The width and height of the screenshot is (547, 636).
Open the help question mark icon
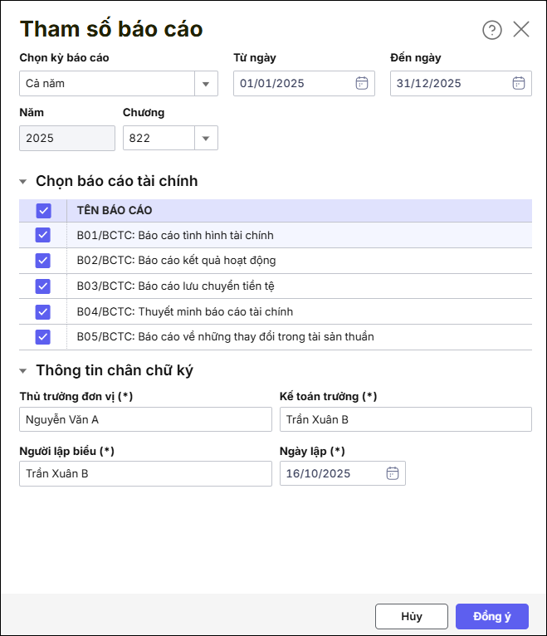coord(492,30)
